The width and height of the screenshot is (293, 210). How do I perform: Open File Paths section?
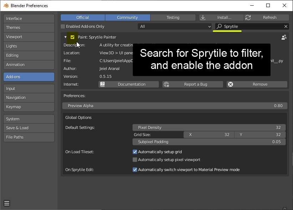(x=29, y=137)
